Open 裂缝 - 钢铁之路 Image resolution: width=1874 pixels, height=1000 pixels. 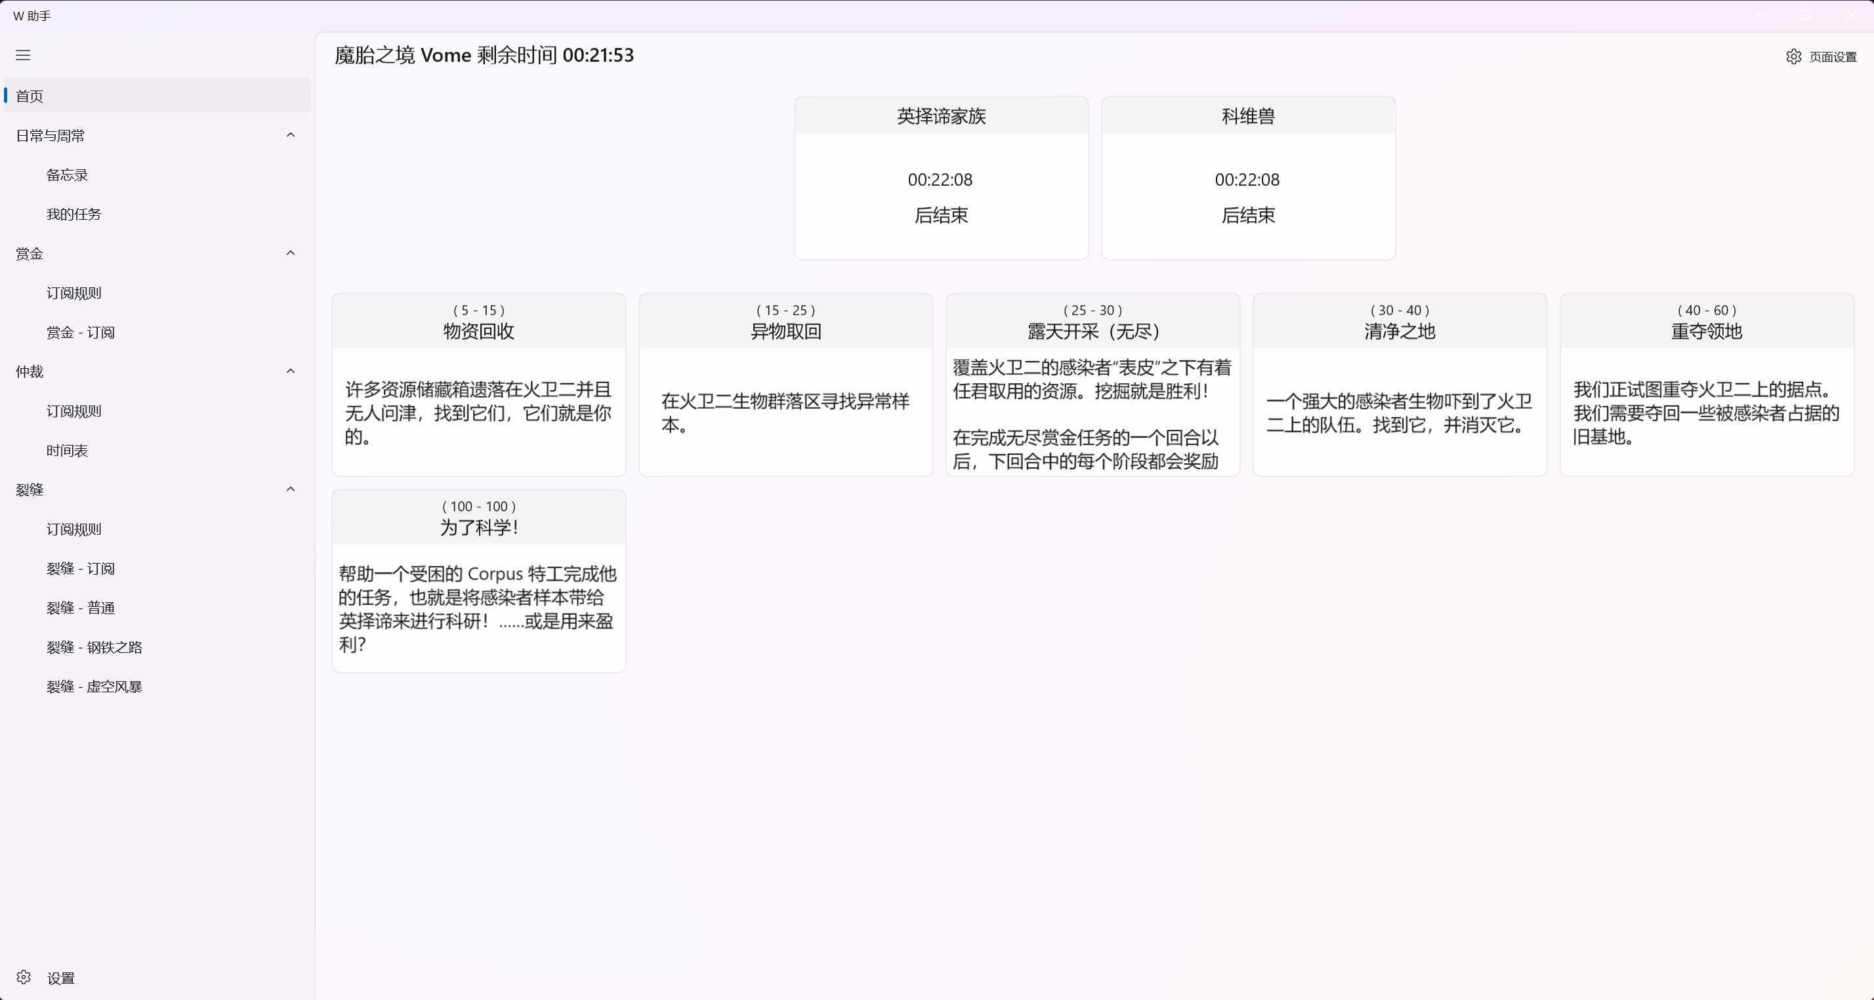click(94, 646)
